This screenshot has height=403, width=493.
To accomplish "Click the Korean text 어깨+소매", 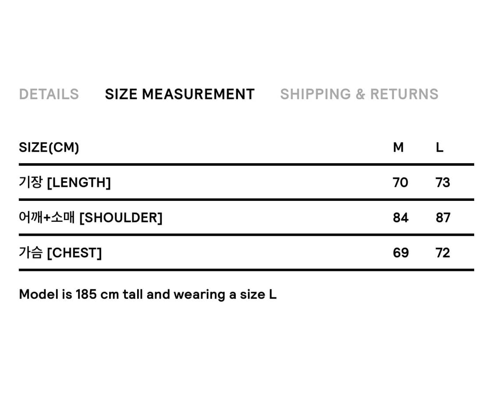I will 47,218.
